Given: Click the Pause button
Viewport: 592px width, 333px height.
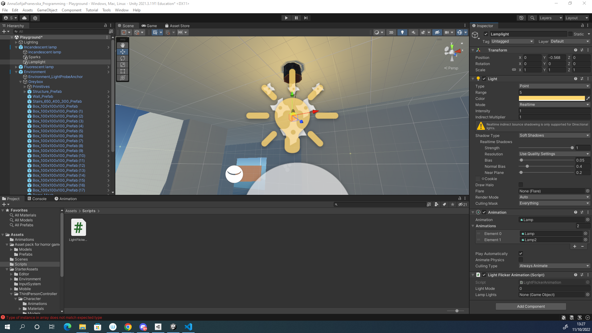Looking at the screenshot, I should coord(296,18).
